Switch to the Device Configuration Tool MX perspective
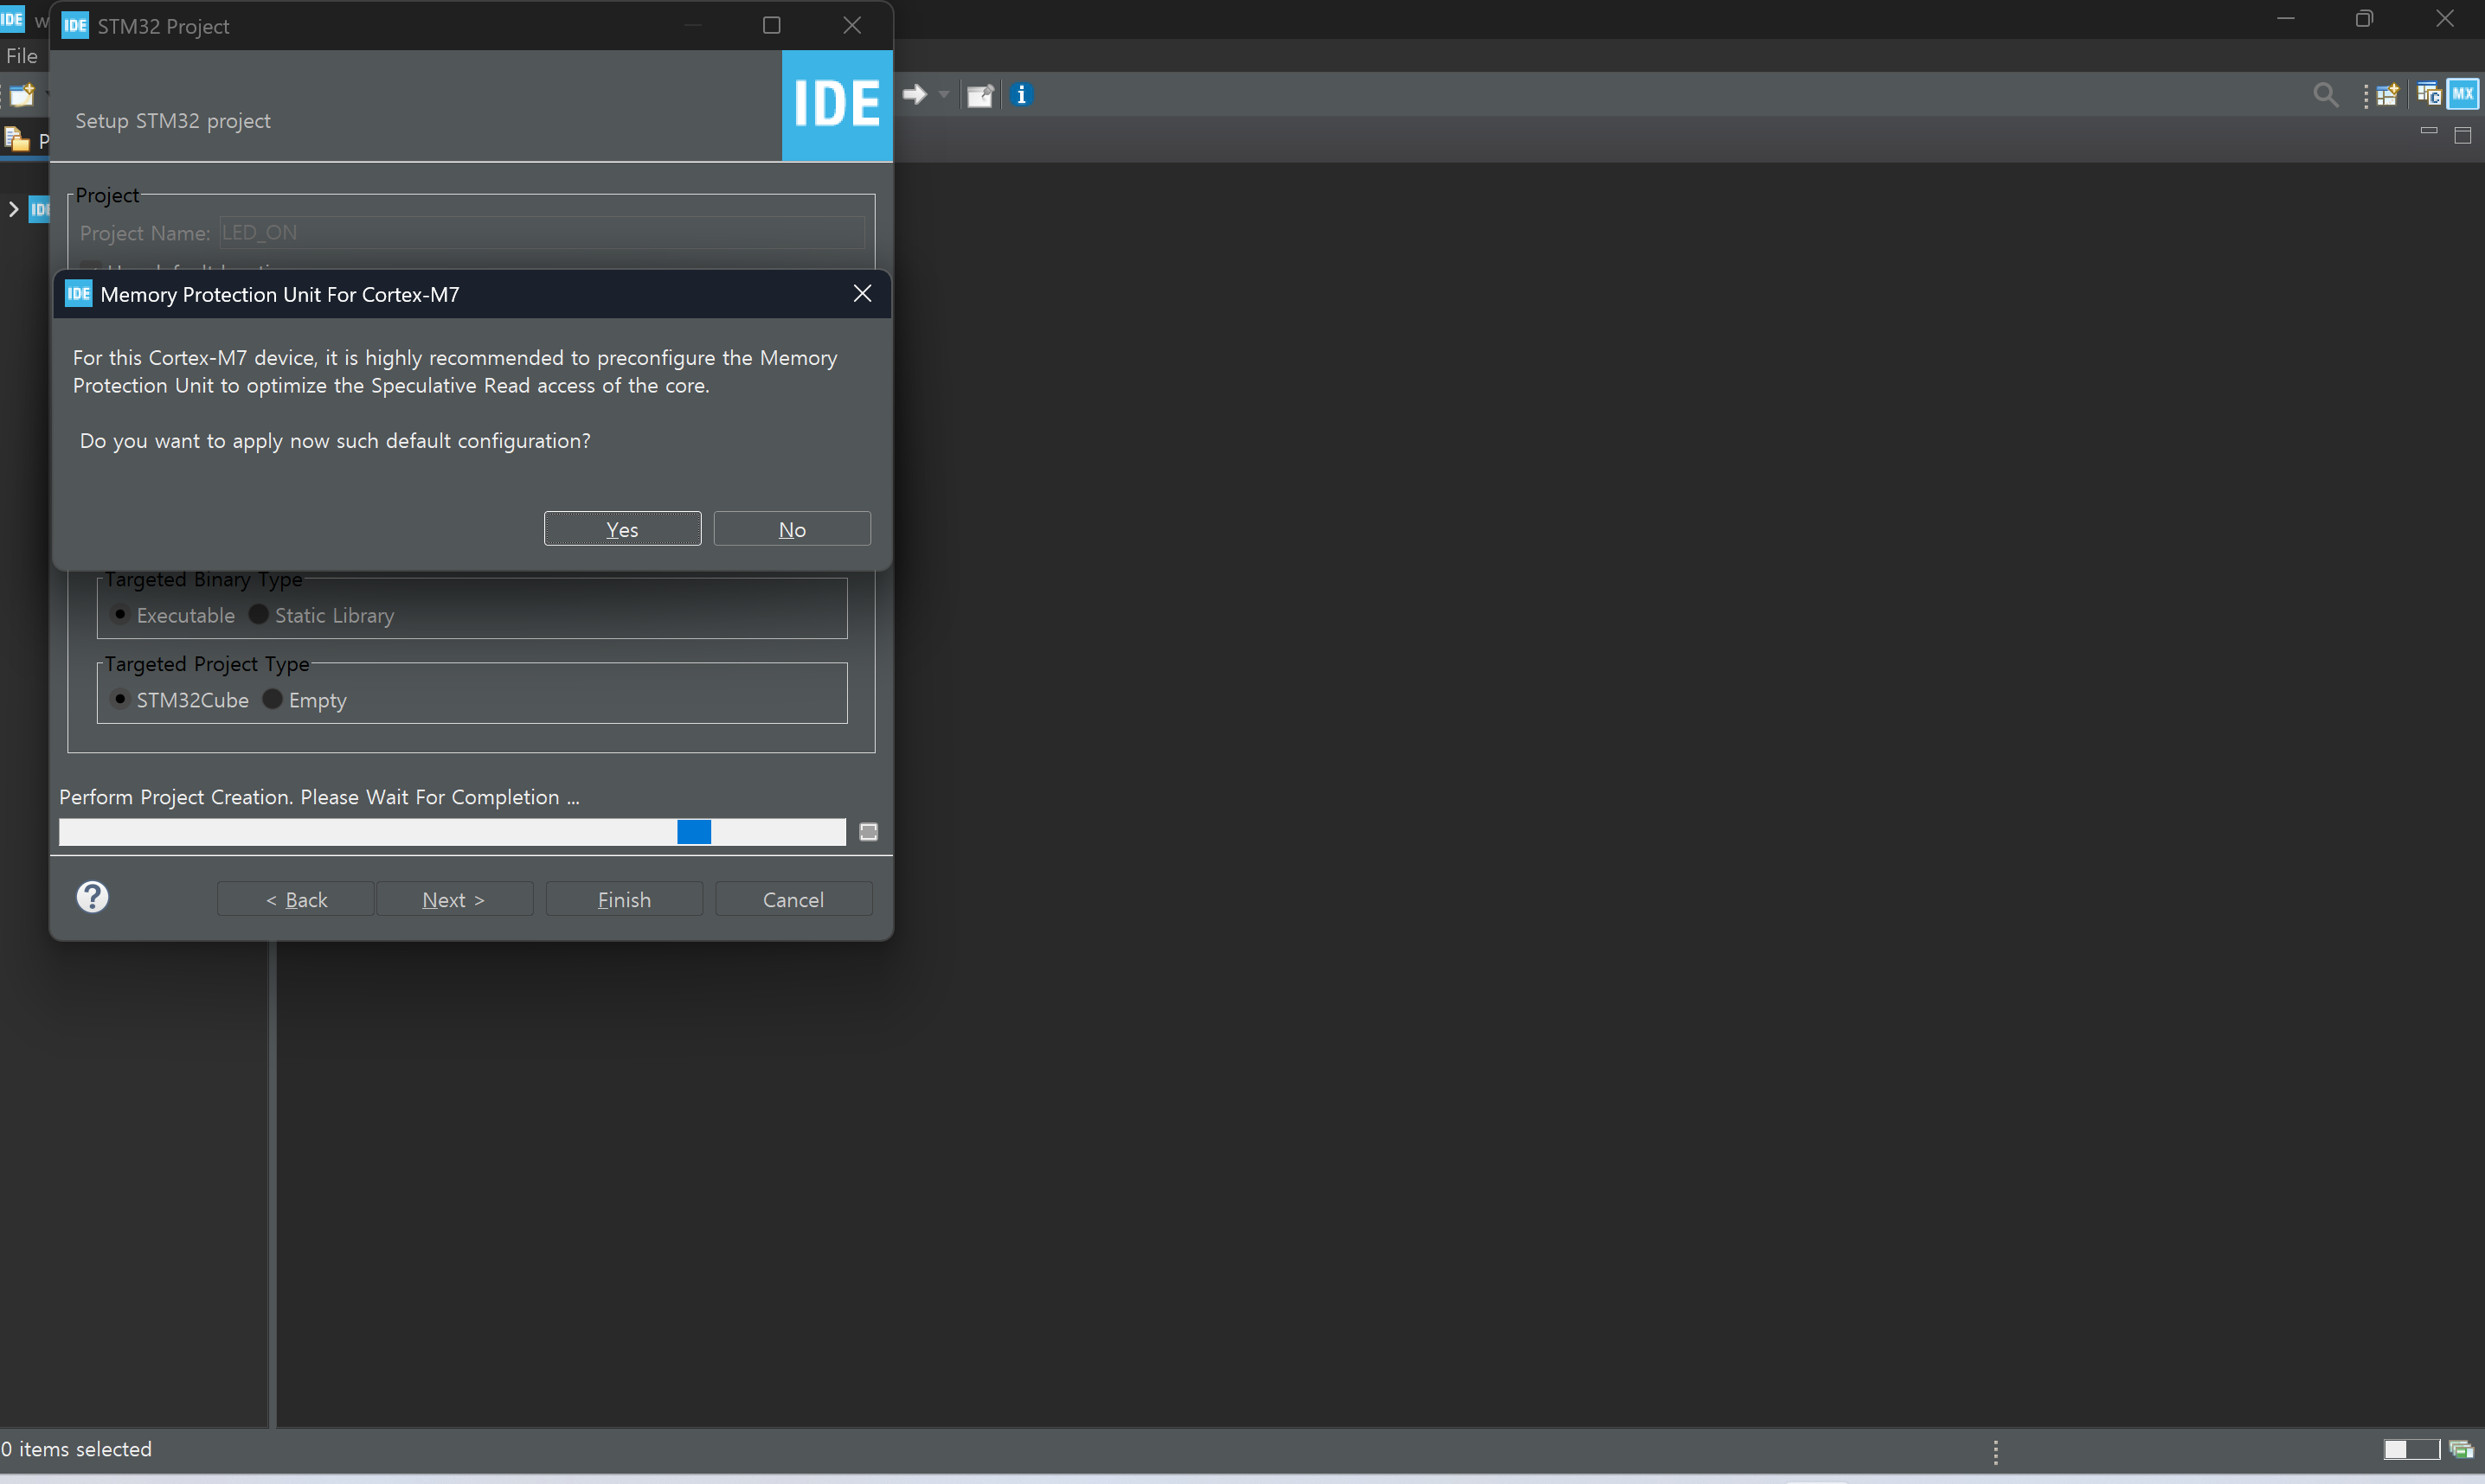Image resolution: width=2485 pixels, height=1484 pixels. point(2463,94)
